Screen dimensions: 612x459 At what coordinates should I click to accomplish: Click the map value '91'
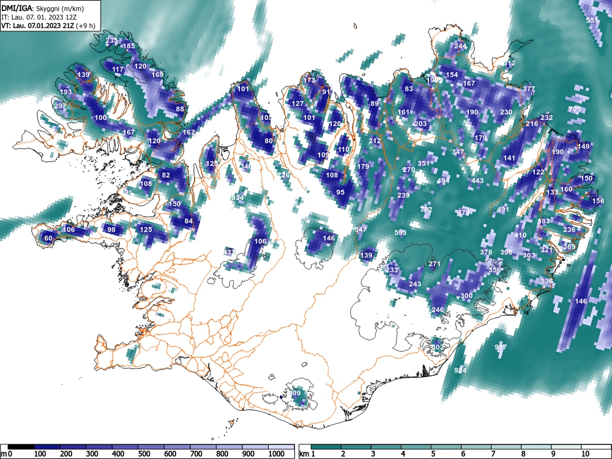[326, 92]
